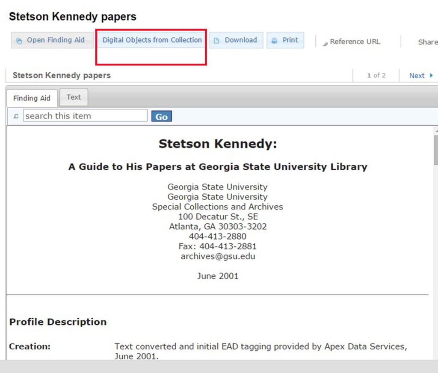Image resolution: width=438 pixels, height=373 pixels.
Task: Open the Share option
Action: [428, 42]
